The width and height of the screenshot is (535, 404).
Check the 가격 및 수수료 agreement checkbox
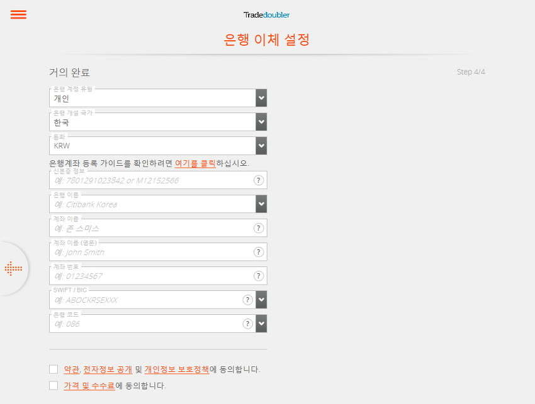pos(53,386)
